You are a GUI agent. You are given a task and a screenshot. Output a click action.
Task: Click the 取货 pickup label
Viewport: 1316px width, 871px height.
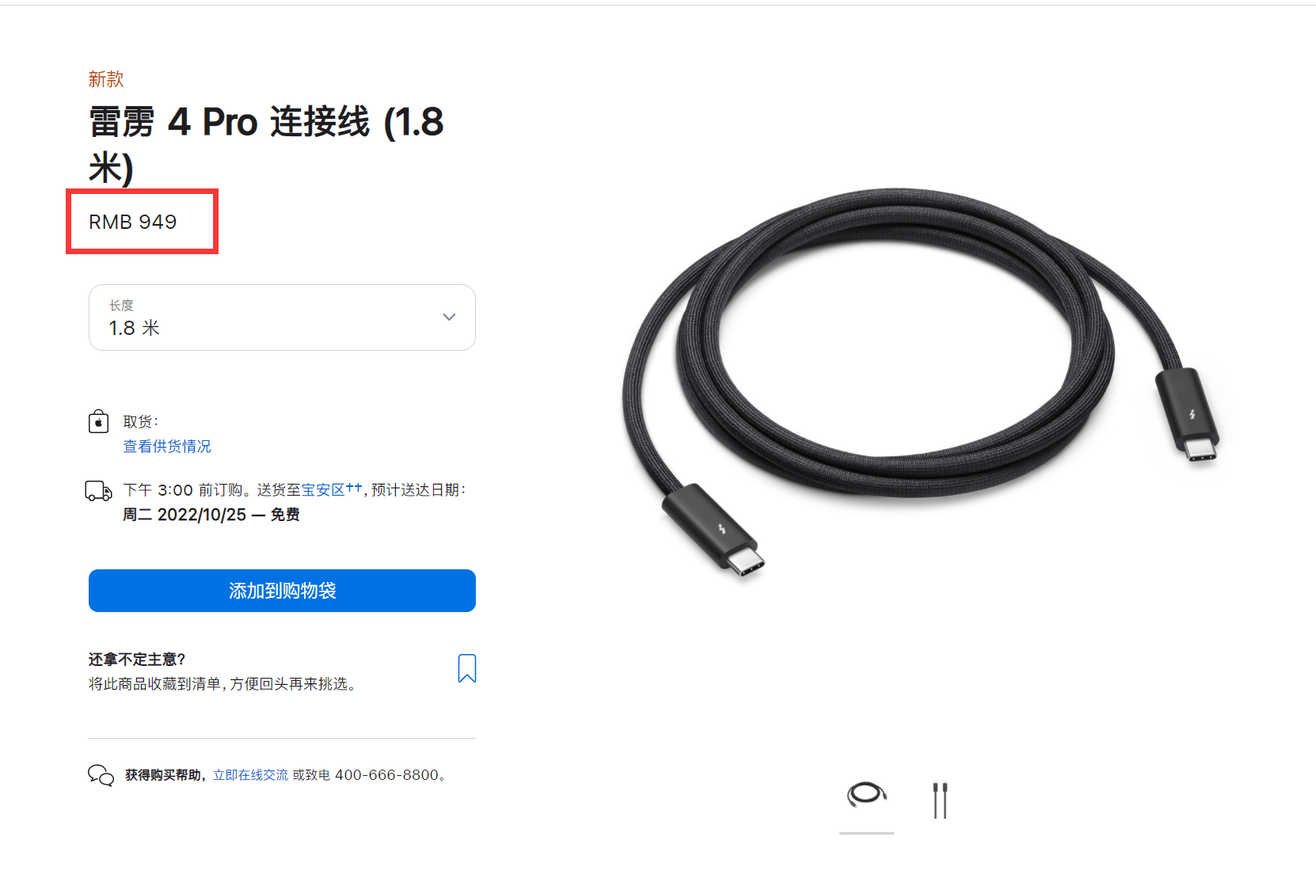click(140, 422)
